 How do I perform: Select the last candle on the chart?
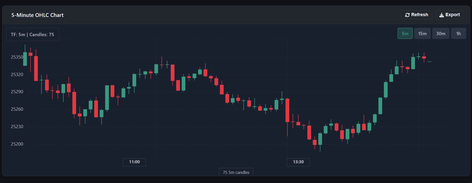[430, 61]
